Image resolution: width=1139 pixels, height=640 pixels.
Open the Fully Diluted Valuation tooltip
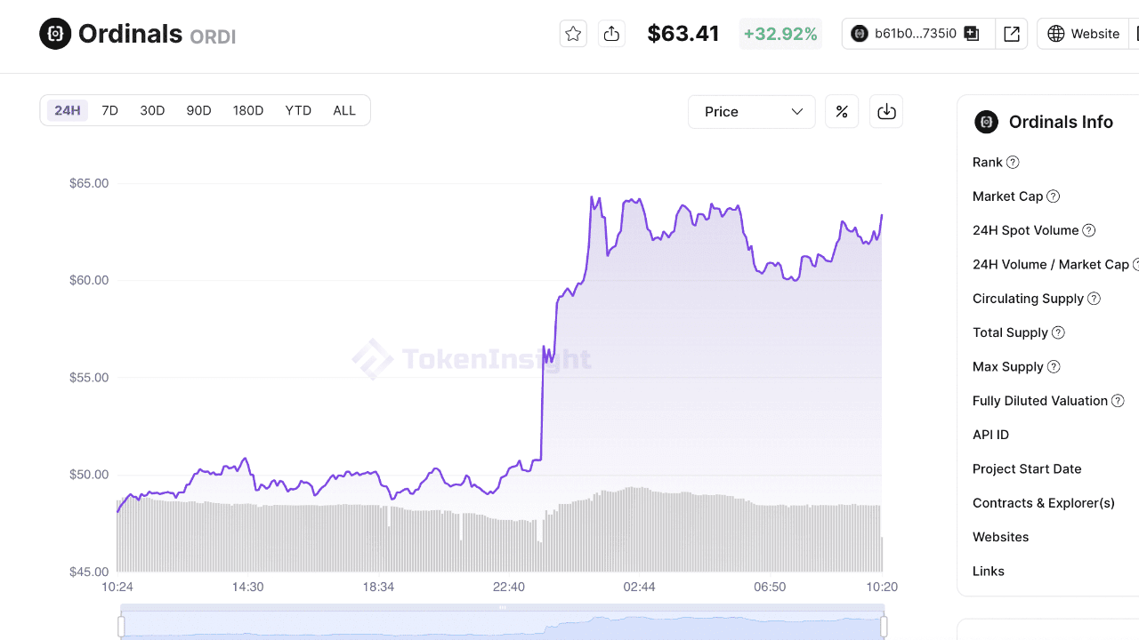1117,400
